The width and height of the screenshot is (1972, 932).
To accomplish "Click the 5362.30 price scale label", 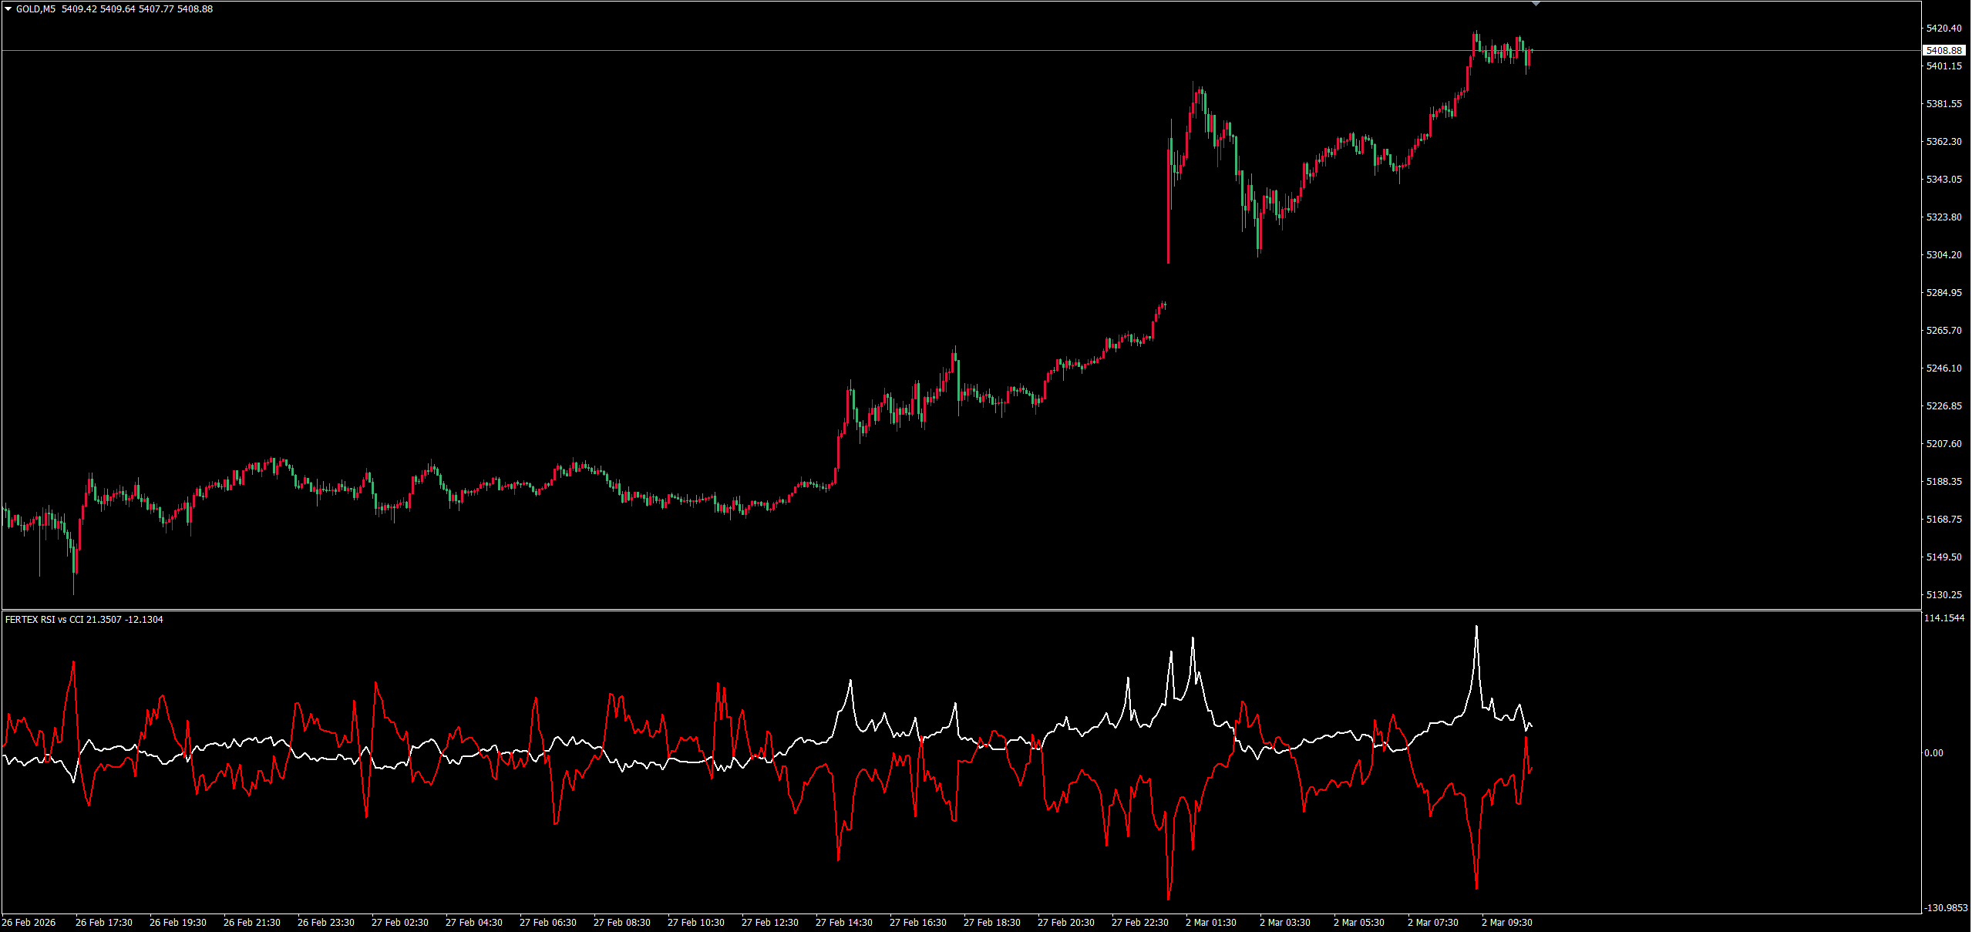I will (1943, 142).
